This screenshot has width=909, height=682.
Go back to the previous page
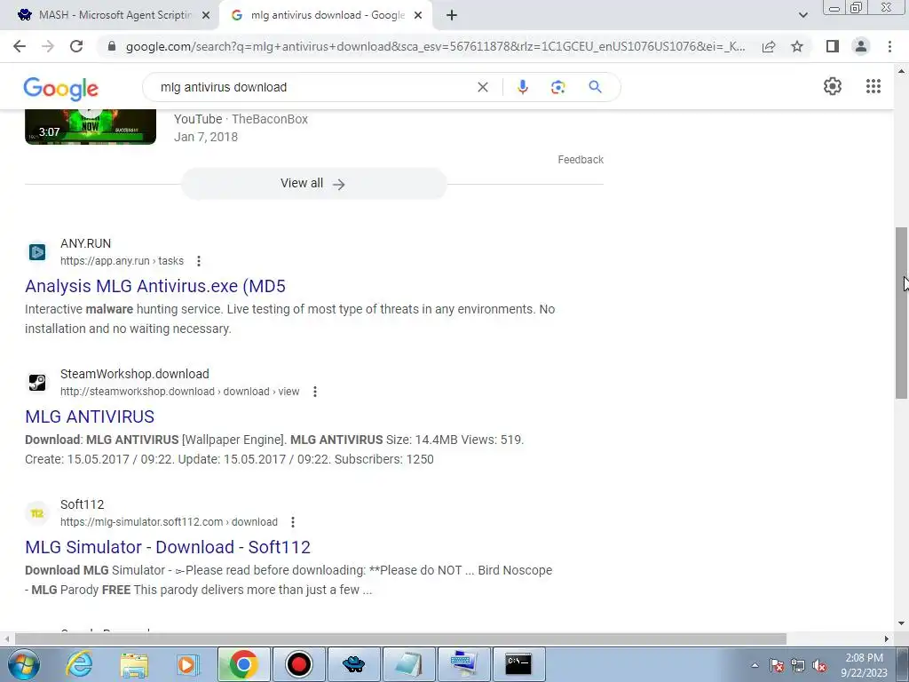click(20, 46)
